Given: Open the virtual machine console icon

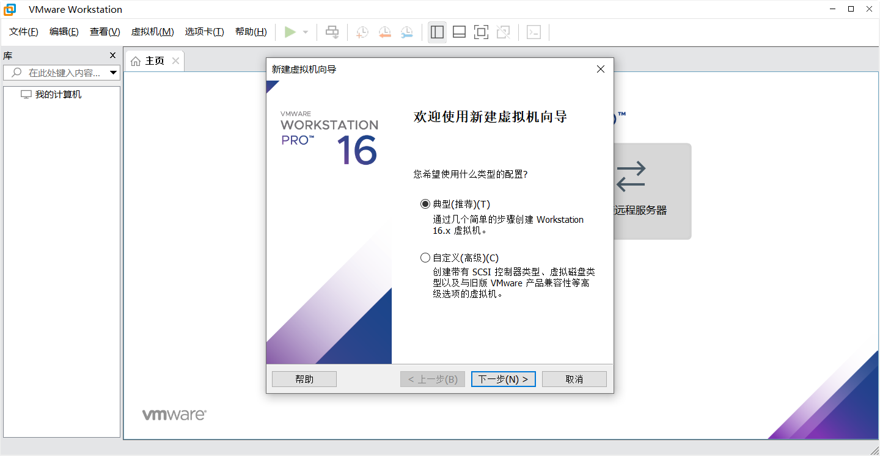Looking at the screenshot, I should pos(533,32).
